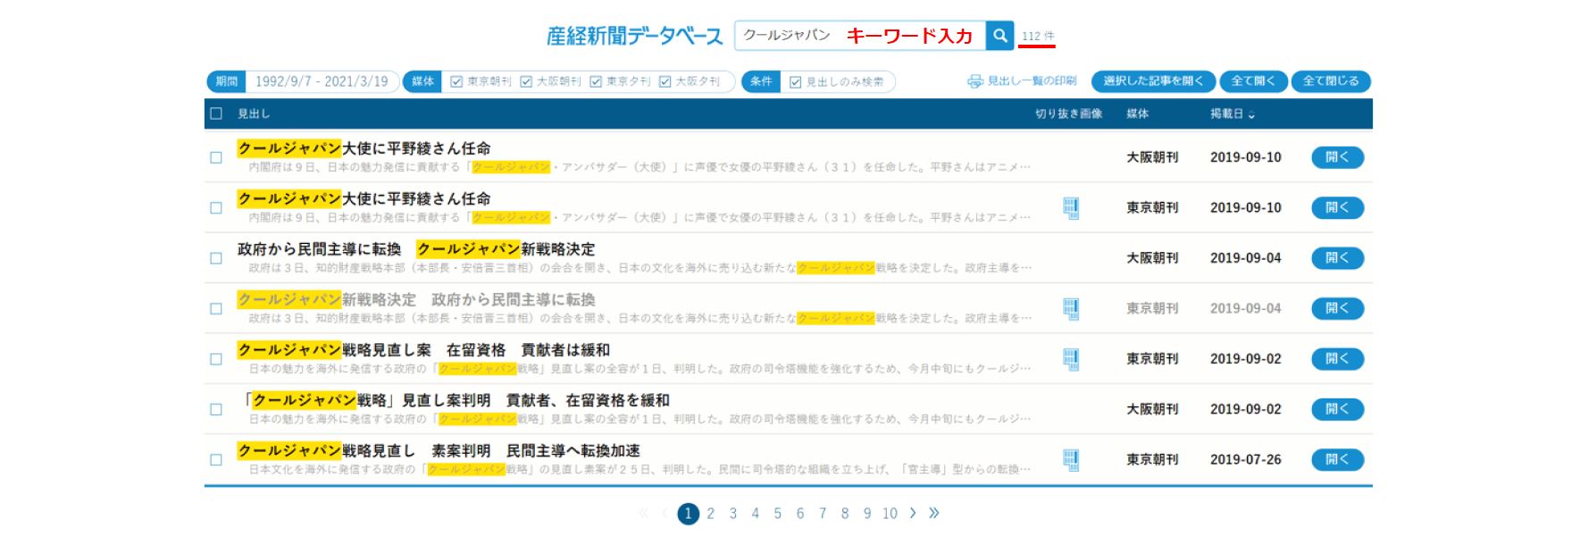Click the printer icon for headline list
Viewport: 1580px width, 536px height.
(x=974, y=81)
